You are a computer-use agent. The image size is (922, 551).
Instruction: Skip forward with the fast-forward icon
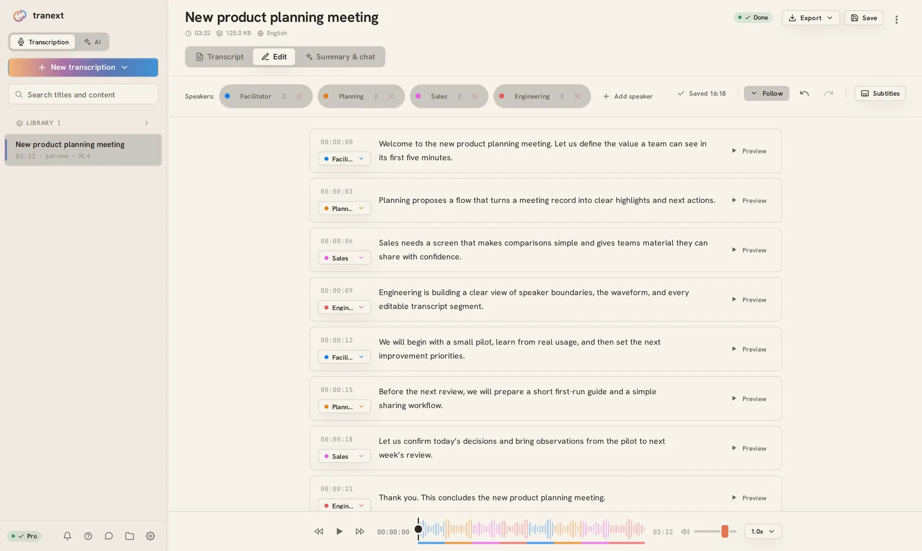pos(360,531)
